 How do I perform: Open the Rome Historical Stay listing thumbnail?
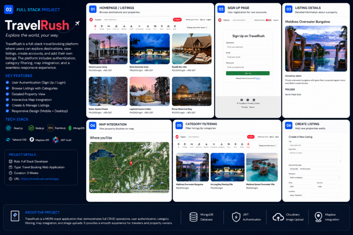[x=192, y=91]
